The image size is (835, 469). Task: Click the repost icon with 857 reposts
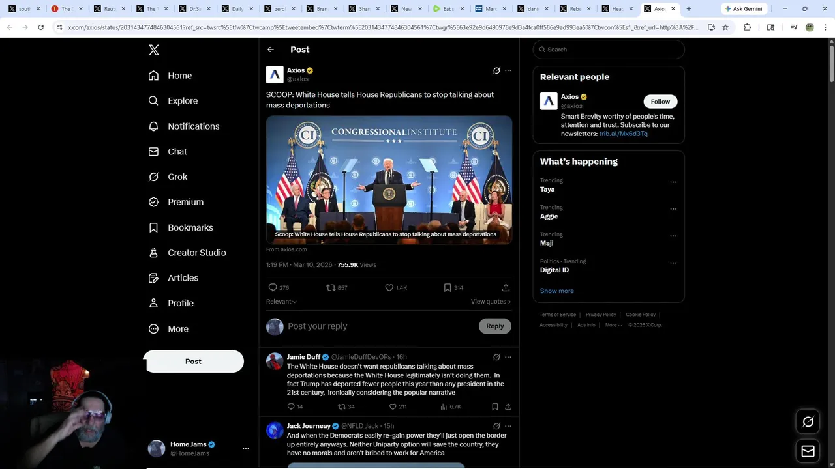click(331, 287)
